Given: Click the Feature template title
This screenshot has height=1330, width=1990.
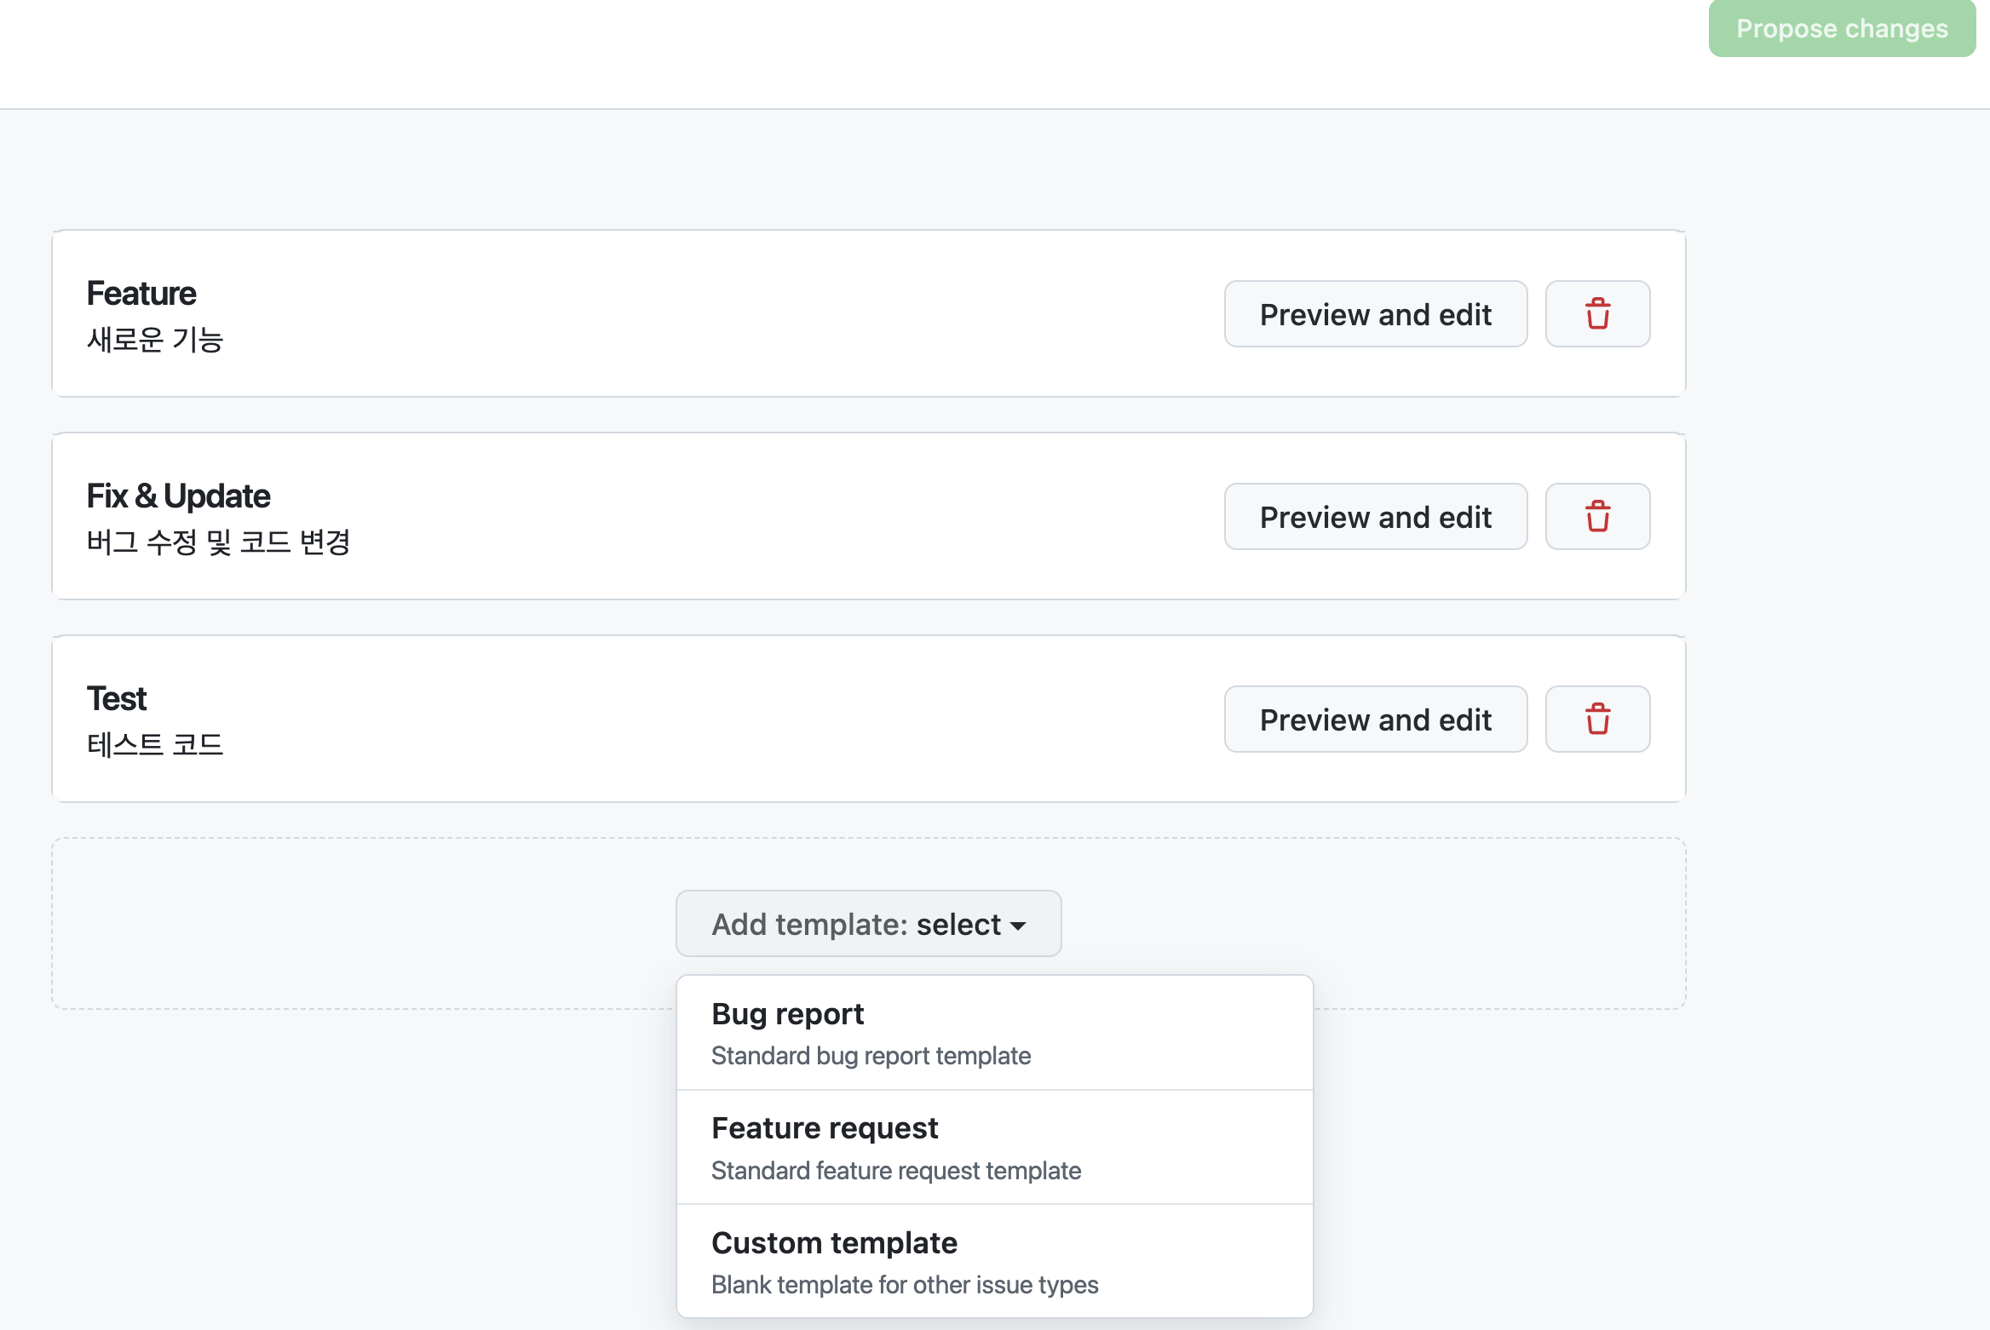Looking at the screenshot, I should [x=141, y=294].
